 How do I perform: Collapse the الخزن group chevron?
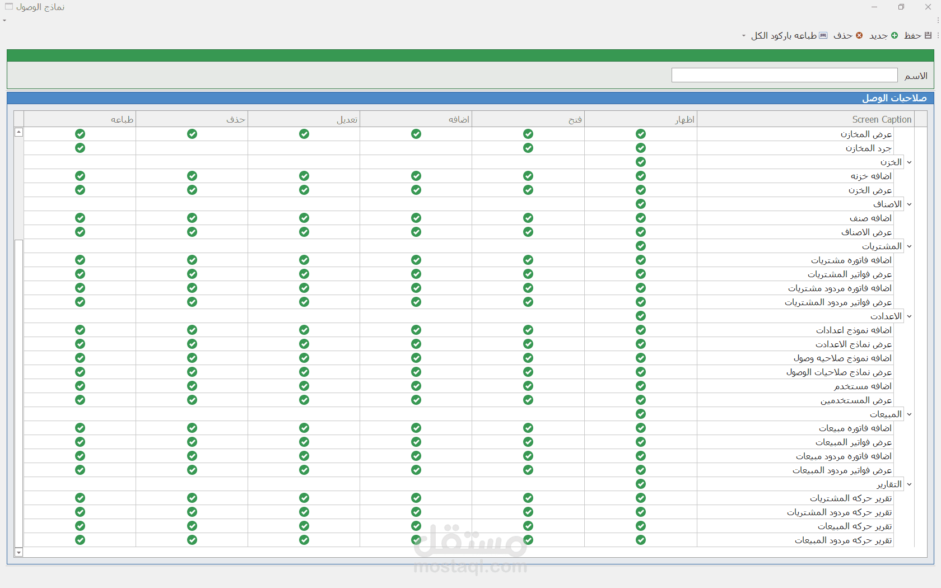coord(910,162)
